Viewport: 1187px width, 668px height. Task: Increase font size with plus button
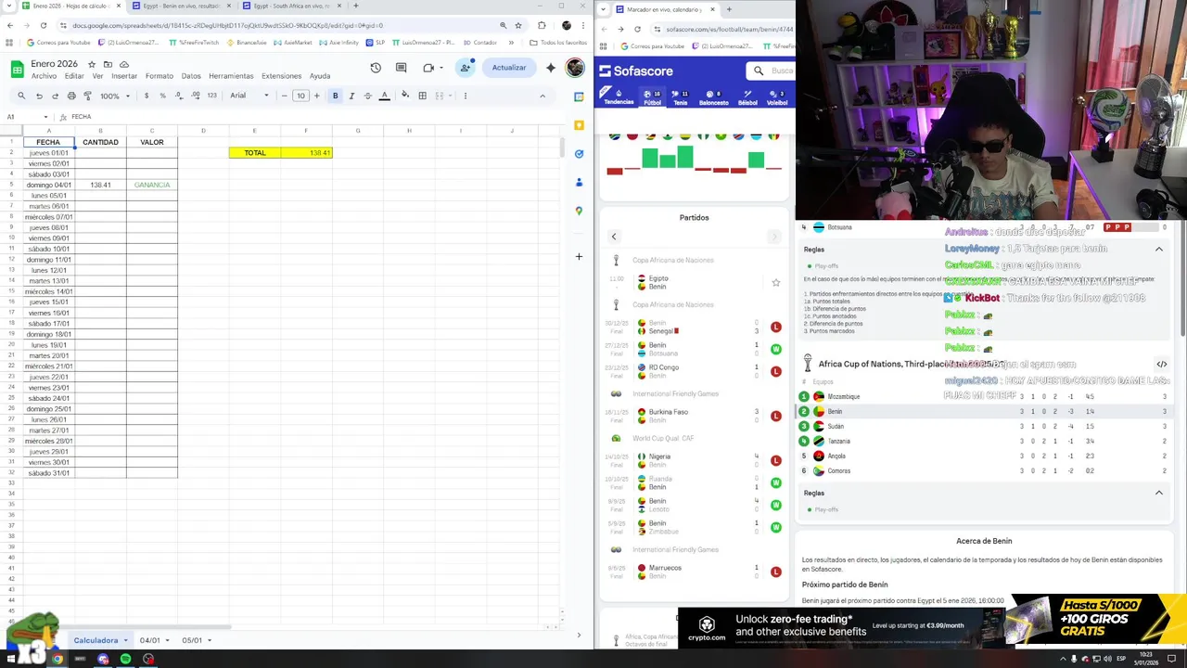[x=316, y=96]
